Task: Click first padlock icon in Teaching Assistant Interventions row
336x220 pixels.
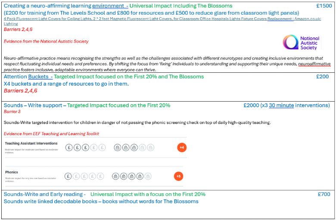Action: click(118, 147)
